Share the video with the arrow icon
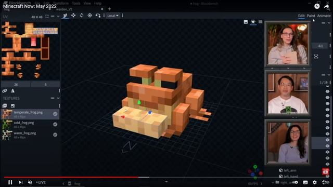 [326, 6]
